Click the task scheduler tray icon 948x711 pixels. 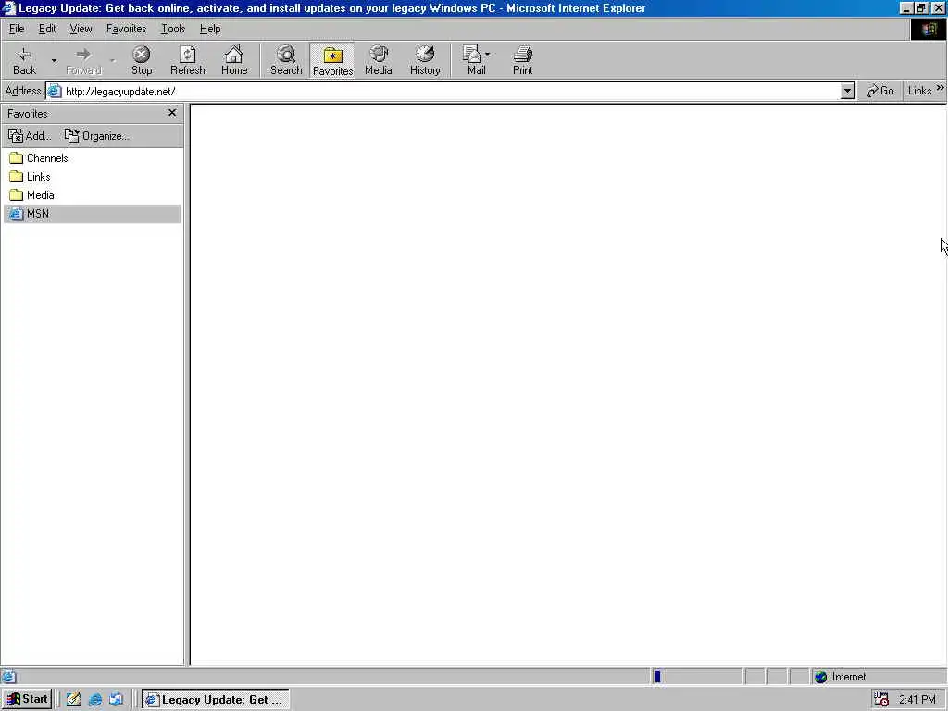[881, 700]
